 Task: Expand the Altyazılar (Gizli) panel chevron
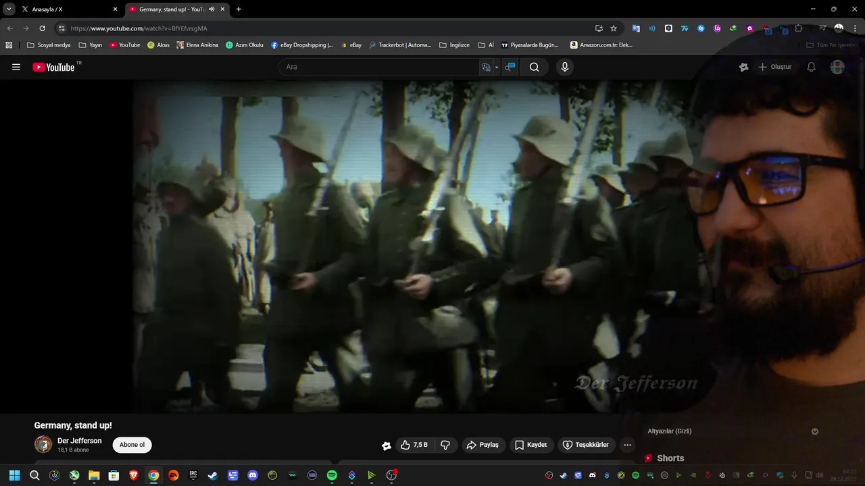[x=815, y=431]
